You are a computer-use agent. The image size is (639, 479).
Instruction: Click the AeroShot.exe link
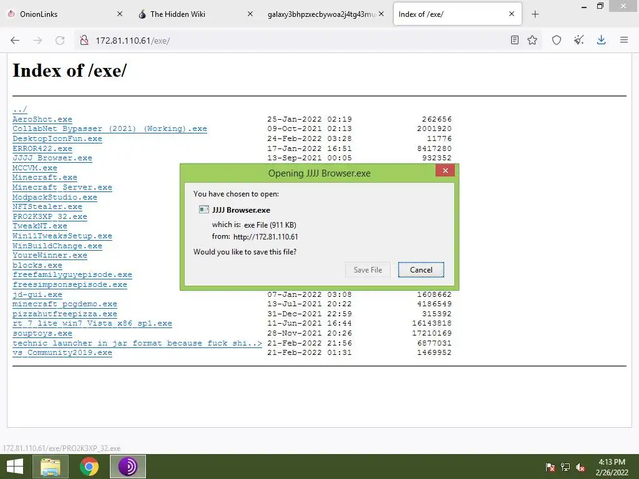tap(42, 119)
